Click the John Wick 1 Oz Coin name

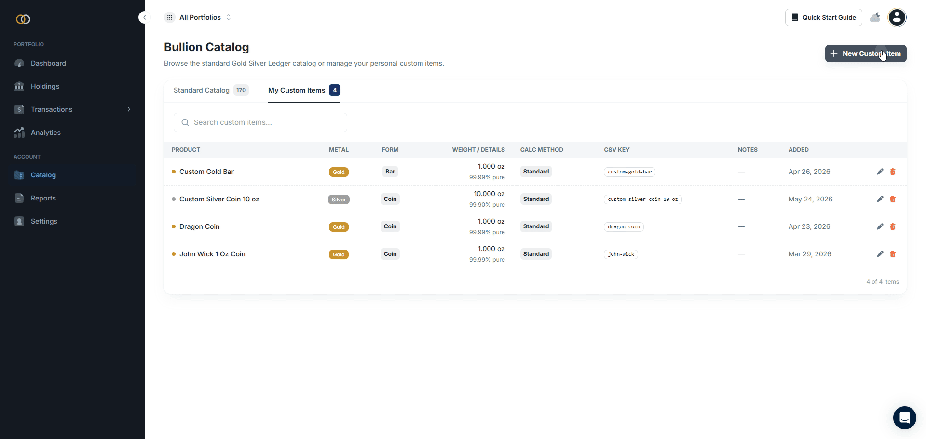point(212,254)
